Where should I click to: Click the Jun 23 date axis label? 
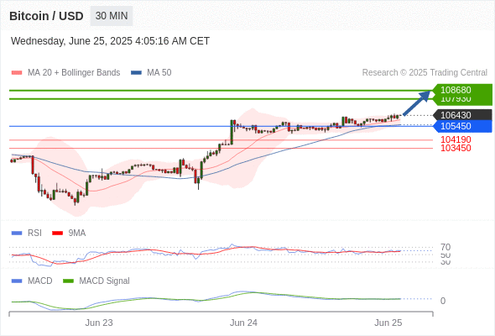pyautogui.click(x=99, y=323)
